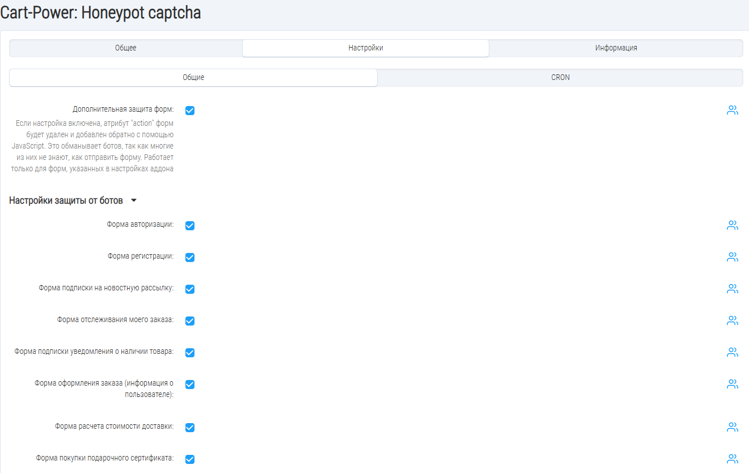Click the Дополнительная защита форм label
The width and height of the screenshot is (749, 473).
tap(123, 109)
